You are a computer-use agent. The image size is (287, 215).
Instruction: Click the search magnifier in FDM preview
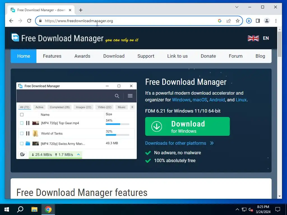(117, 96)
